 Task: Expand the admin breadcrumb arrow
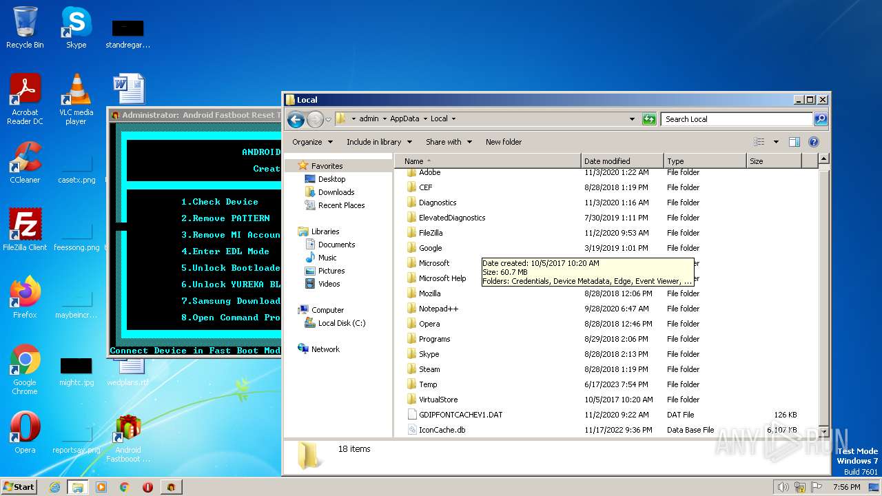coord(384,119)
